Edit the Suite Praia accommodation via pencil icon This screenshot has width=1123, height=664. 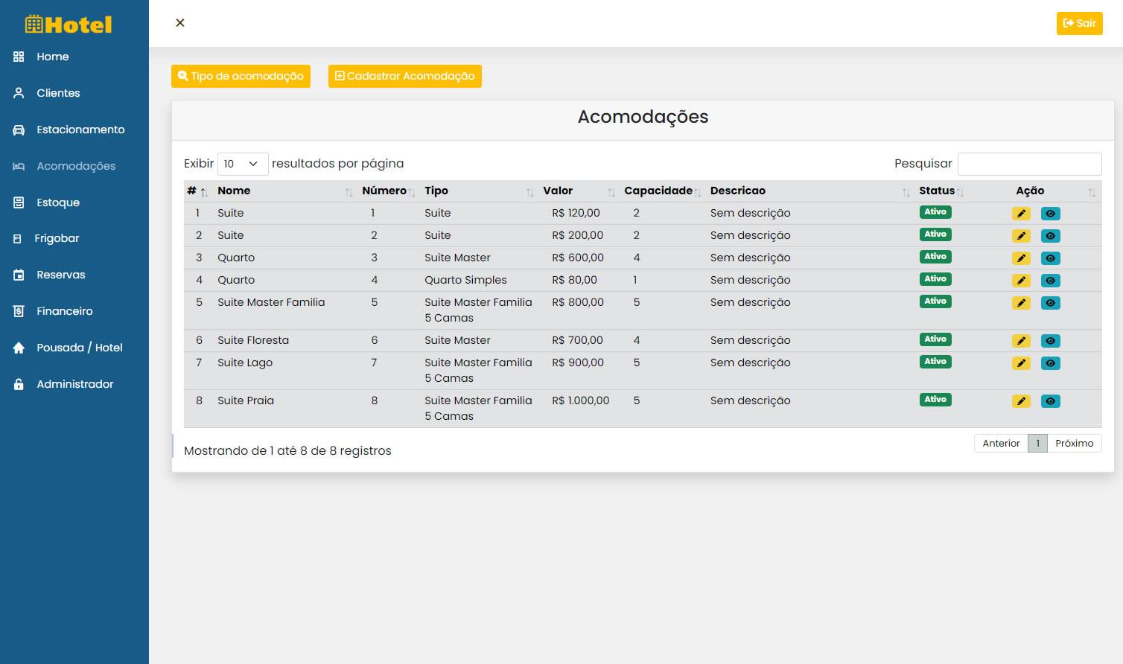[x=1021, y=401]
